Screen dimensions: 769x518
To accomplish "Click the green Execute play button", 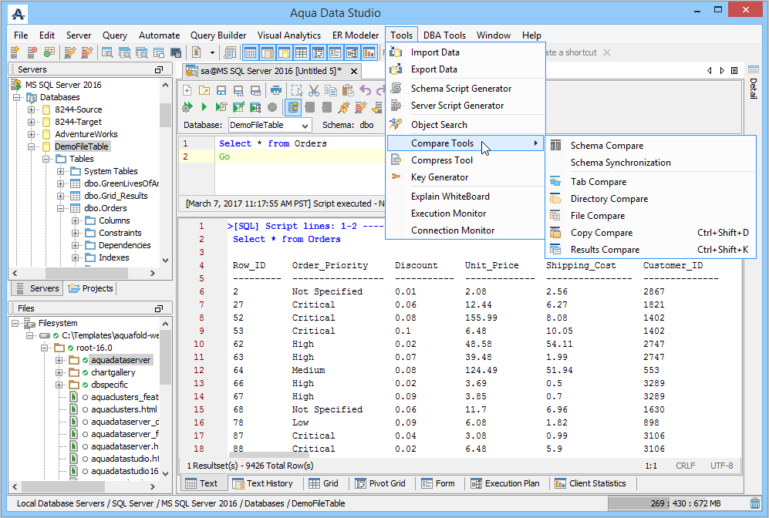I will pos(204,107).
